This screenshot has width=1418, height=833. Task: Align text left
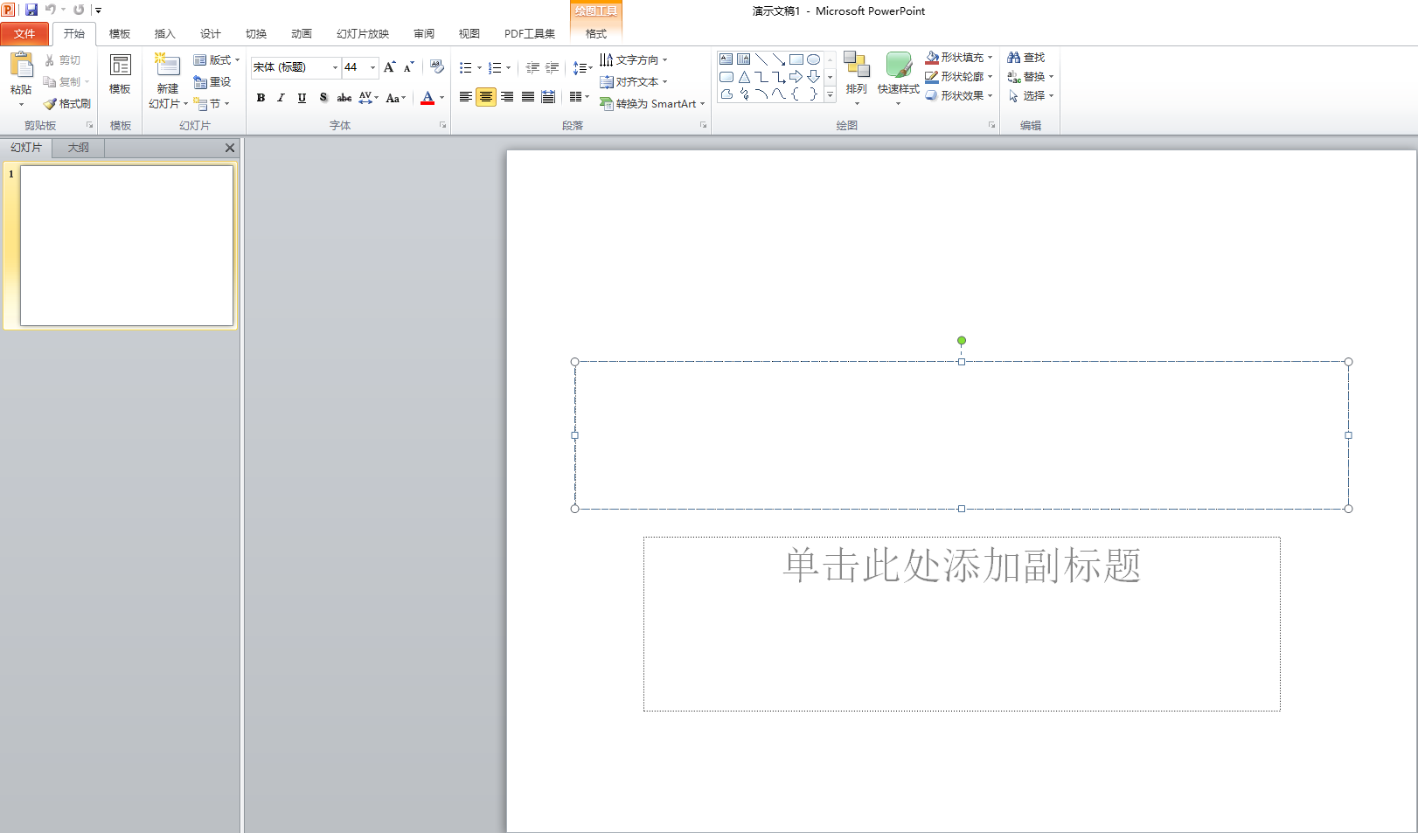point(465,97)
